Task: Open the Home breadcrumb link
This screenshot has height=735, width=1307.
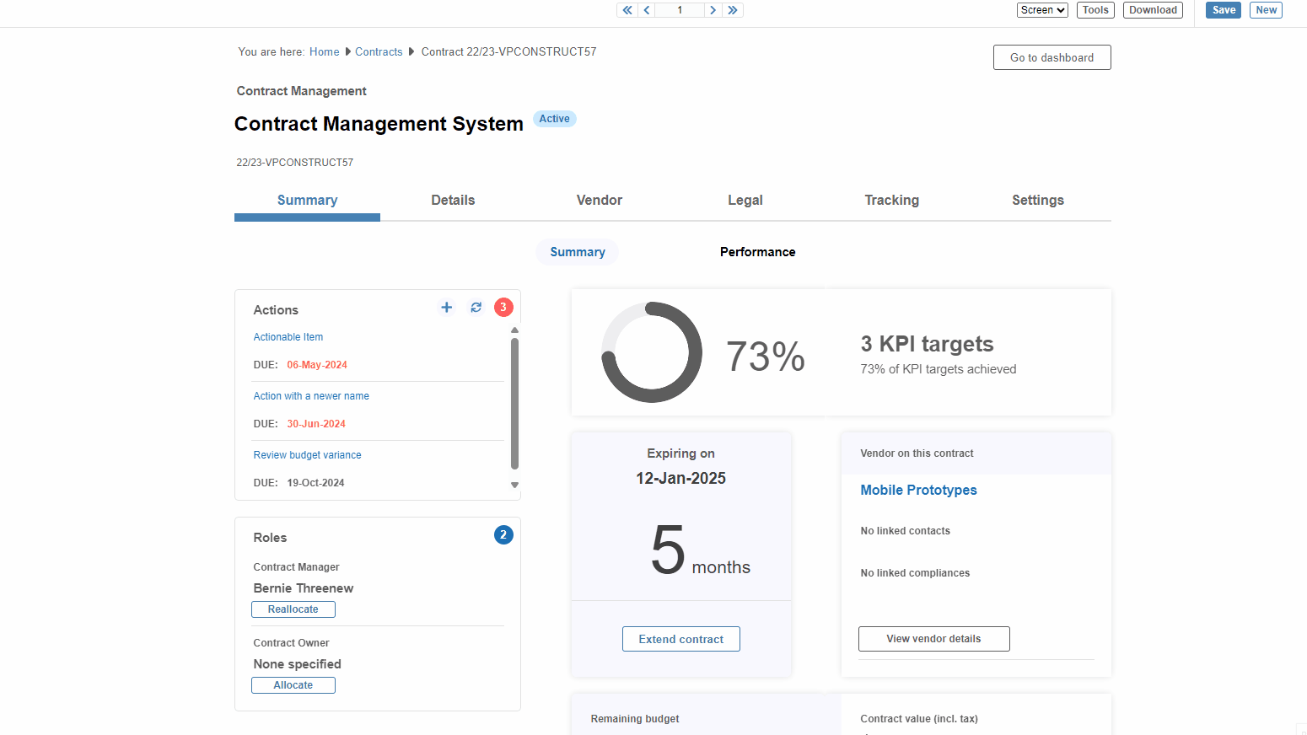Action: 324,51
